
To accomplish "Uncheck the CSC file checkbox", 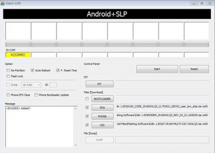I will point(87,125).
